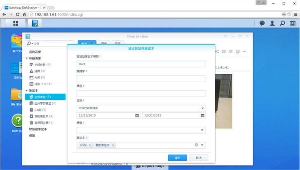
Task: Open calendar picker for 12/31/2015 date
Action: 203,115
